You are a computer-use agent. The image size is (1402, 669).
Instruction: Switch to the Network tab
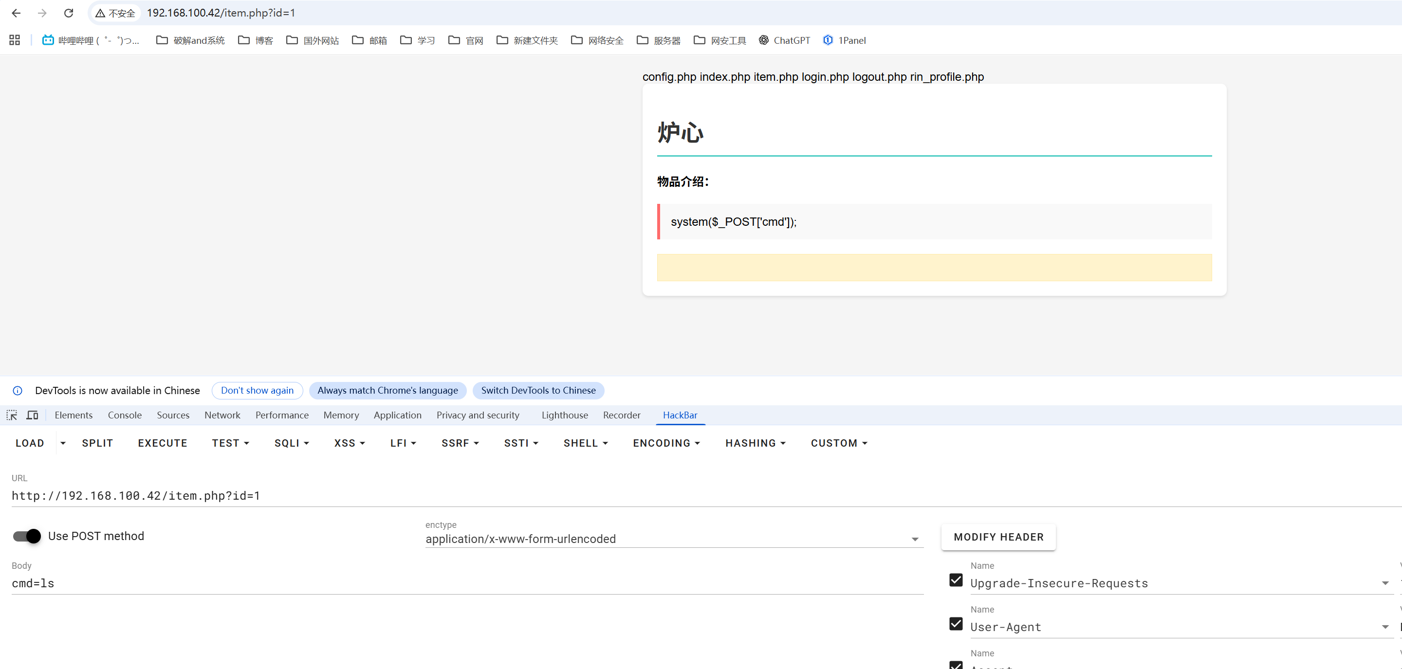222,415
